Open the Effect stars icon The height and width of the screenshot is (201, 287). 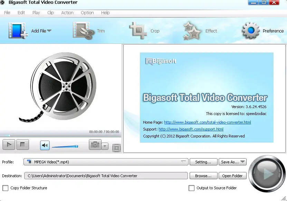(192, 31)
